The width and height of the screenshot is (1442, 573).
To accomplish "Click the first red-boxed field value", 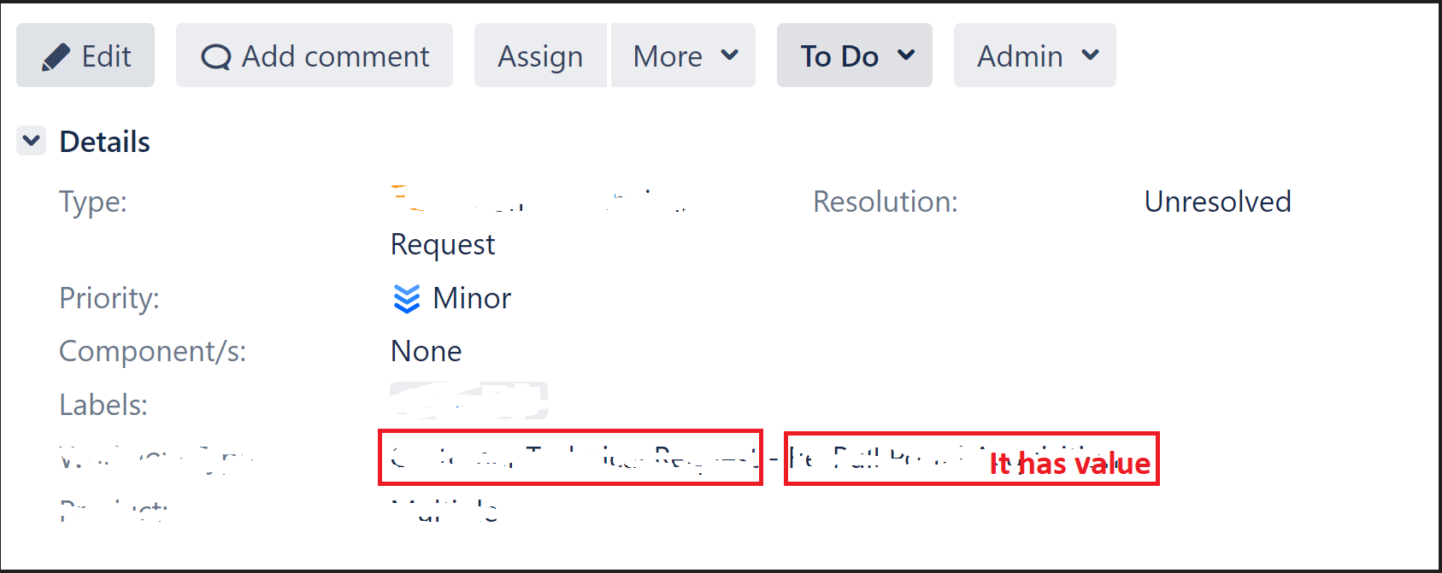I will (570, 458).
